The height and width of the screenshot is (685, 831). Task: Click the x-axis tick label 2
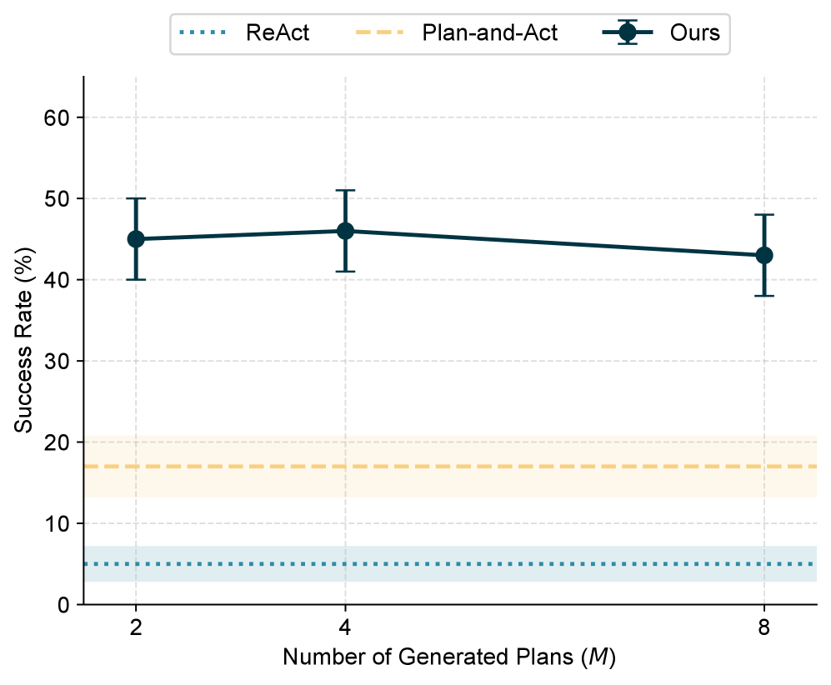[x=136, y=627]
